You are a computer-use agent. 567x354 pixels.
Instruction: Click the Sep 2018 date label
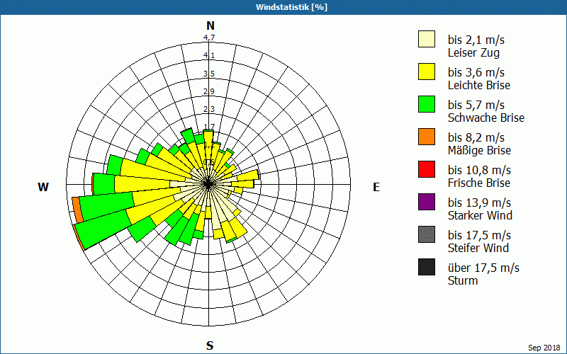(544, 348)
